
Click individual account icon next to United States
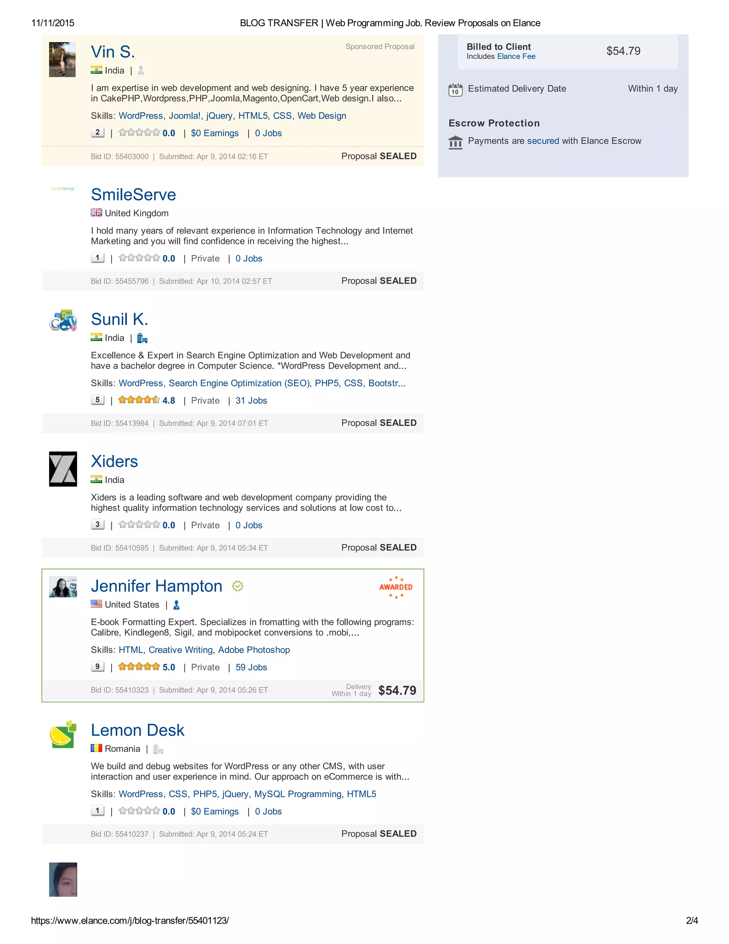click(176, 605)
